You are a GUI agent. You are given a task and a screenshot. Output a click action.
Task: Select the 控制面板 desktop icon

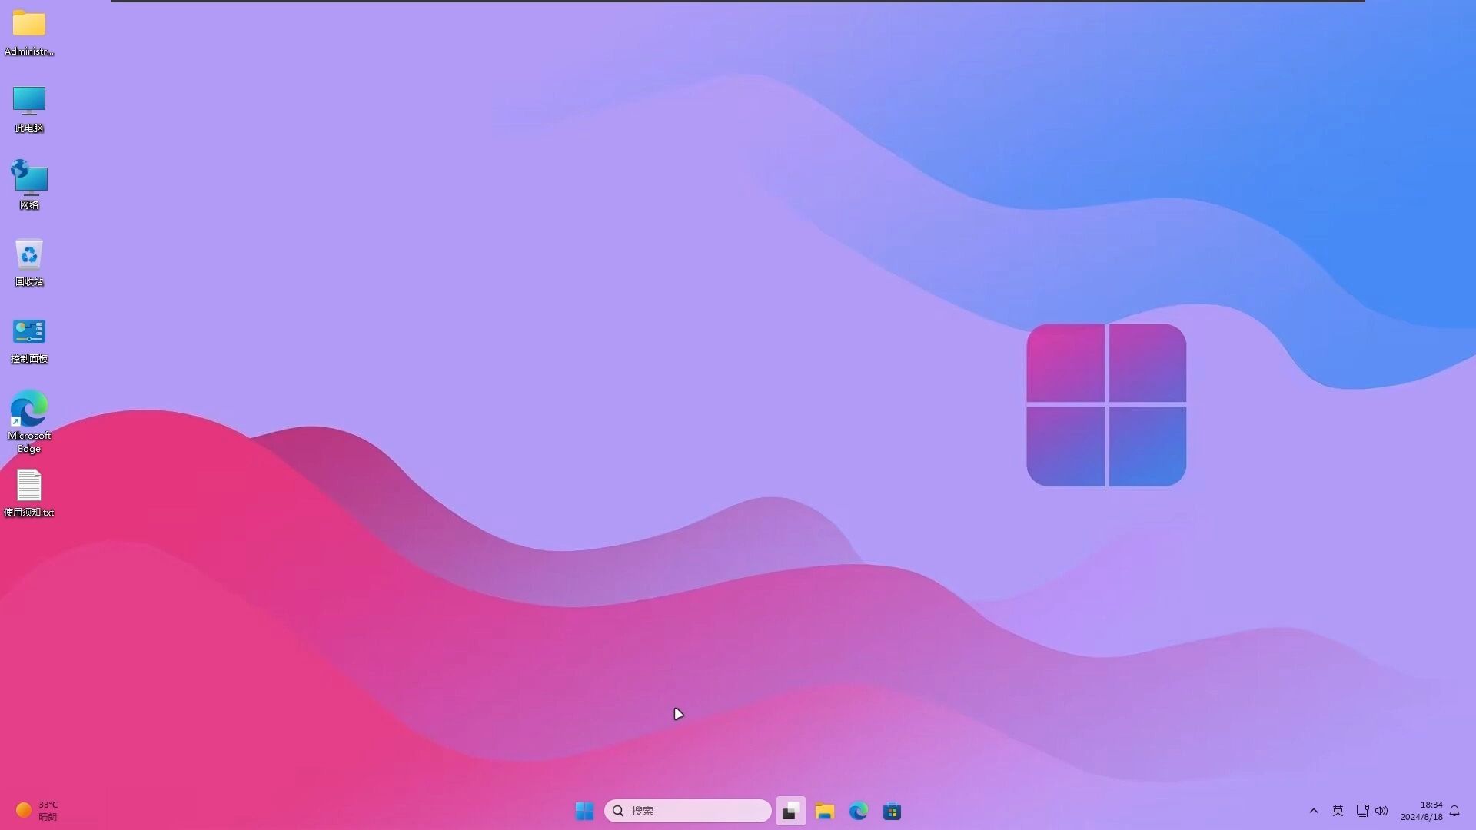click(29, 340)
